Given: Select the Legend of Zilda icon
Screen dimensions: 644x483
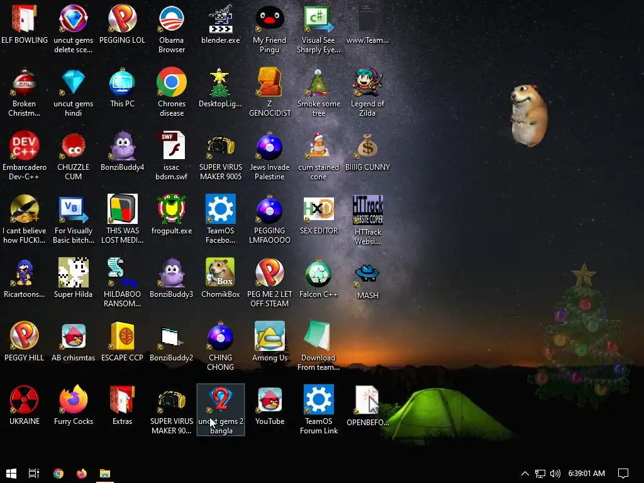Looking at the screenshot, I should 367,82.
